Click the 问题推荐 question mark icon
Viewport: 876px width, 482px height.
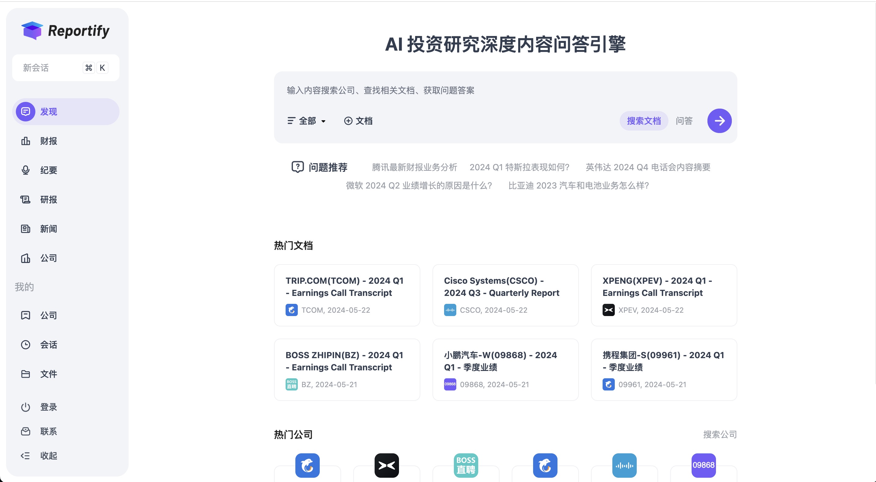click(x=297, y=167)
